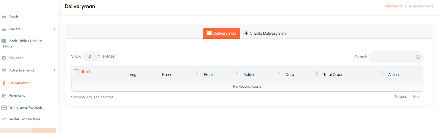Click the Foods sidebar icon
The width and height of the screenshot is (439, 133).
(x=4, y=17)
